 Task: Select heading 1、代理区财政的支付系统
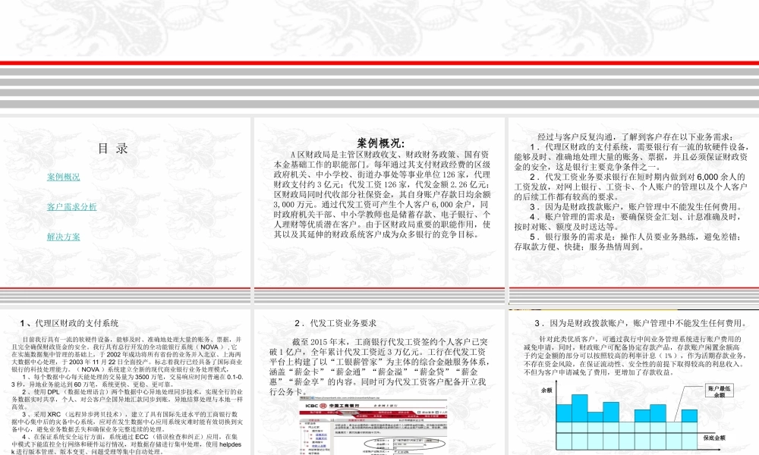pyautogui.click(x=69, y=324)
